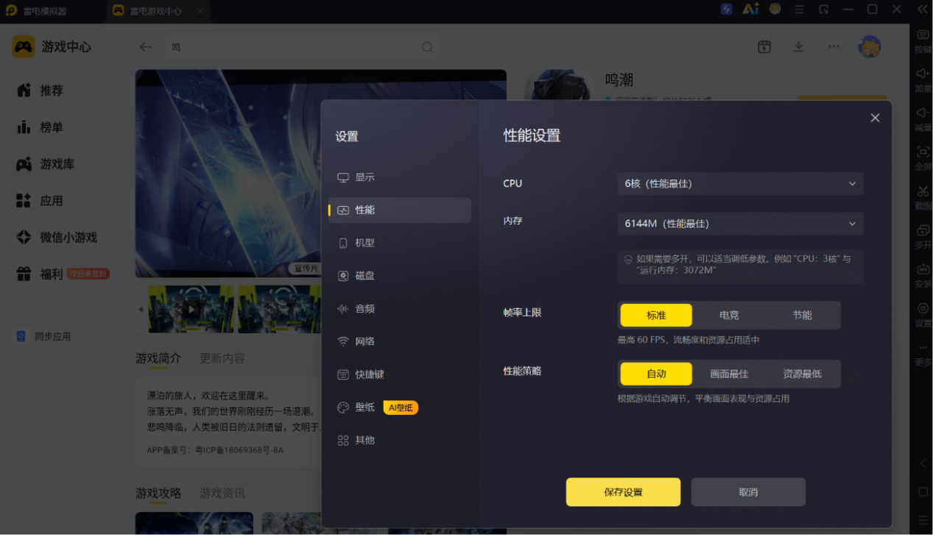Open the 内存 memory dropdown

pos(740,223)
